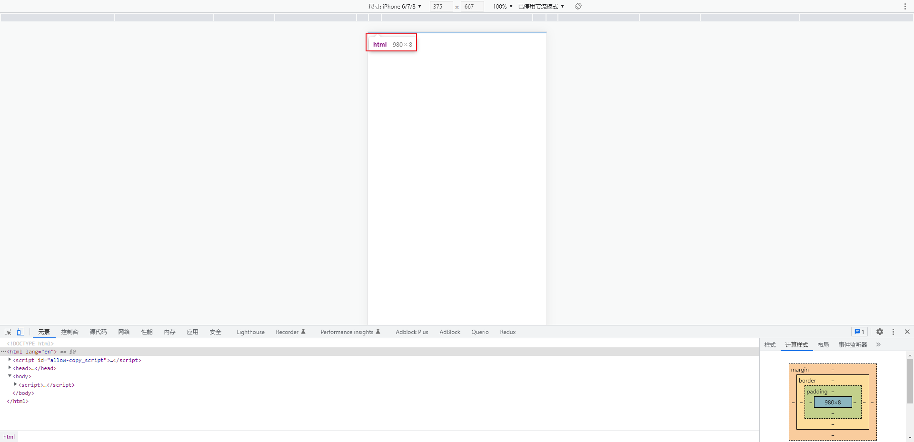Click the scrollbar down arrow in sidebar
This screenshot has height=442, width=914.
[x=910, y=438]
